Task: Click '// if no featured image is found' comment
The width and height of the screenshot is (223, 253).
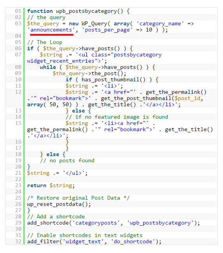Action: (x=117, y=117)
